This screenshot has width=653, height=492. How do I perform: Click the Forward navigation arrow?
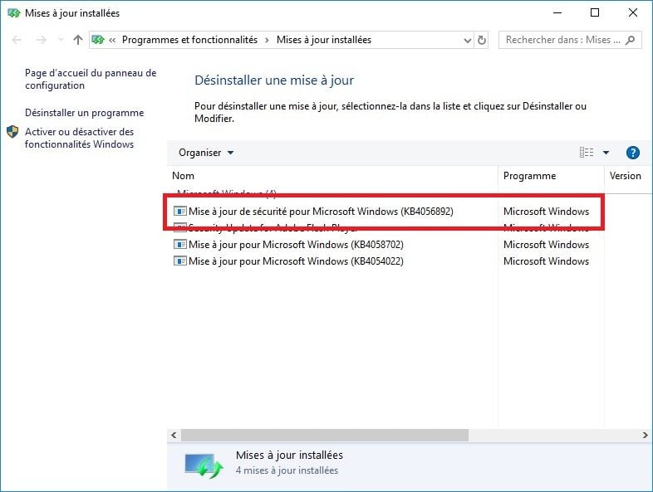click(42, 40)
